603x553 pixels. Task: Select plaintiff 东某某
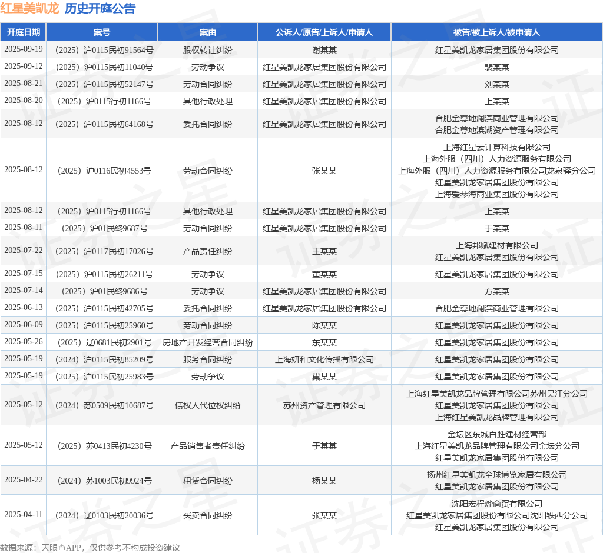coord(324,342)
